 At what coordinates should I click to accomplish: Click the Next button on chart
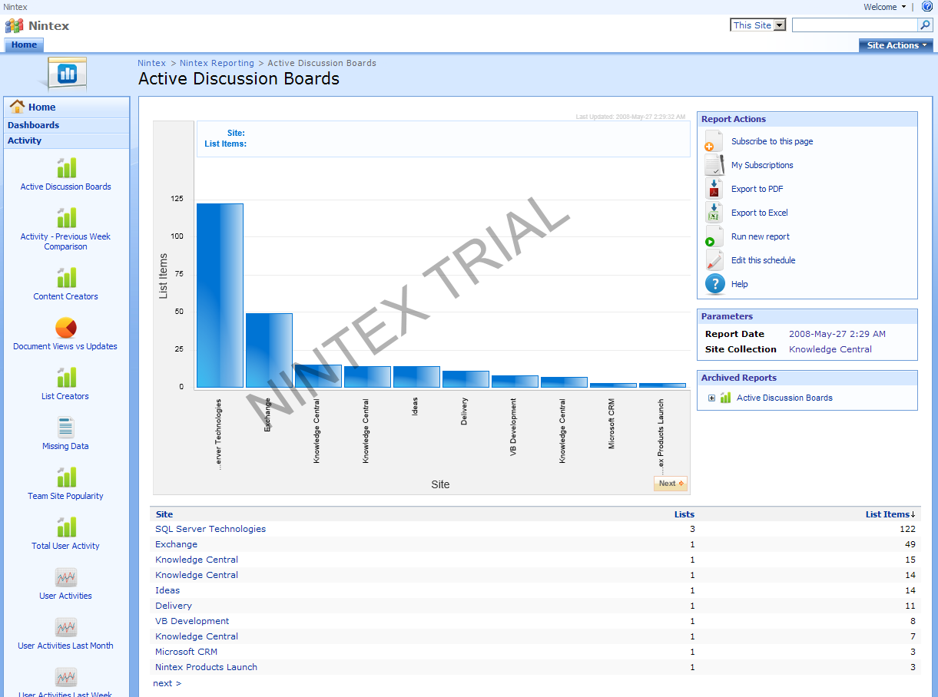coord(670,484)
